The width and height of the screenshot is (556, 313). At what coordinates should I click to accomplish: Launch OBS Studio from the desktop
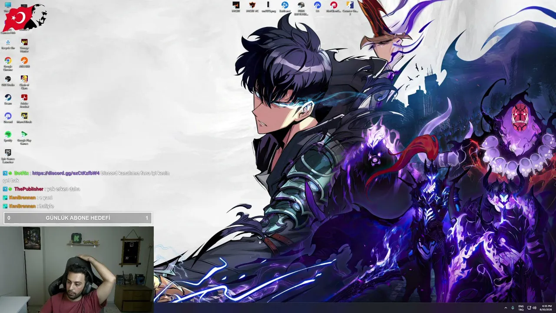(x=8, y=81)
